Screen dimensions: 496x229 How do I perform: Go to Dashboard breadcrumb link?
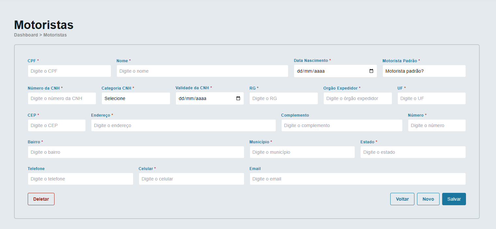[26, 35]
